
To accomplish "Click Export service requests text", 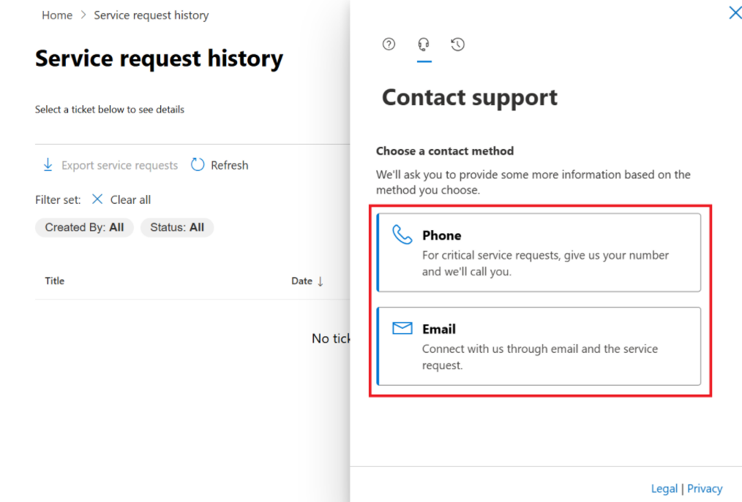I will (x=120, y=165).
